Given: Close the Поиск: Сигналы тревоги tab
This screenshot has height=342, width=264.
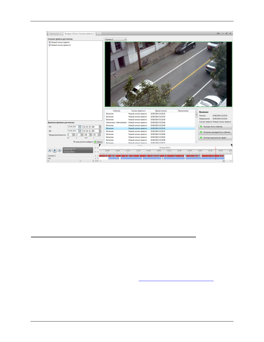Looking at the screenshot, I should tap(94, 34).
